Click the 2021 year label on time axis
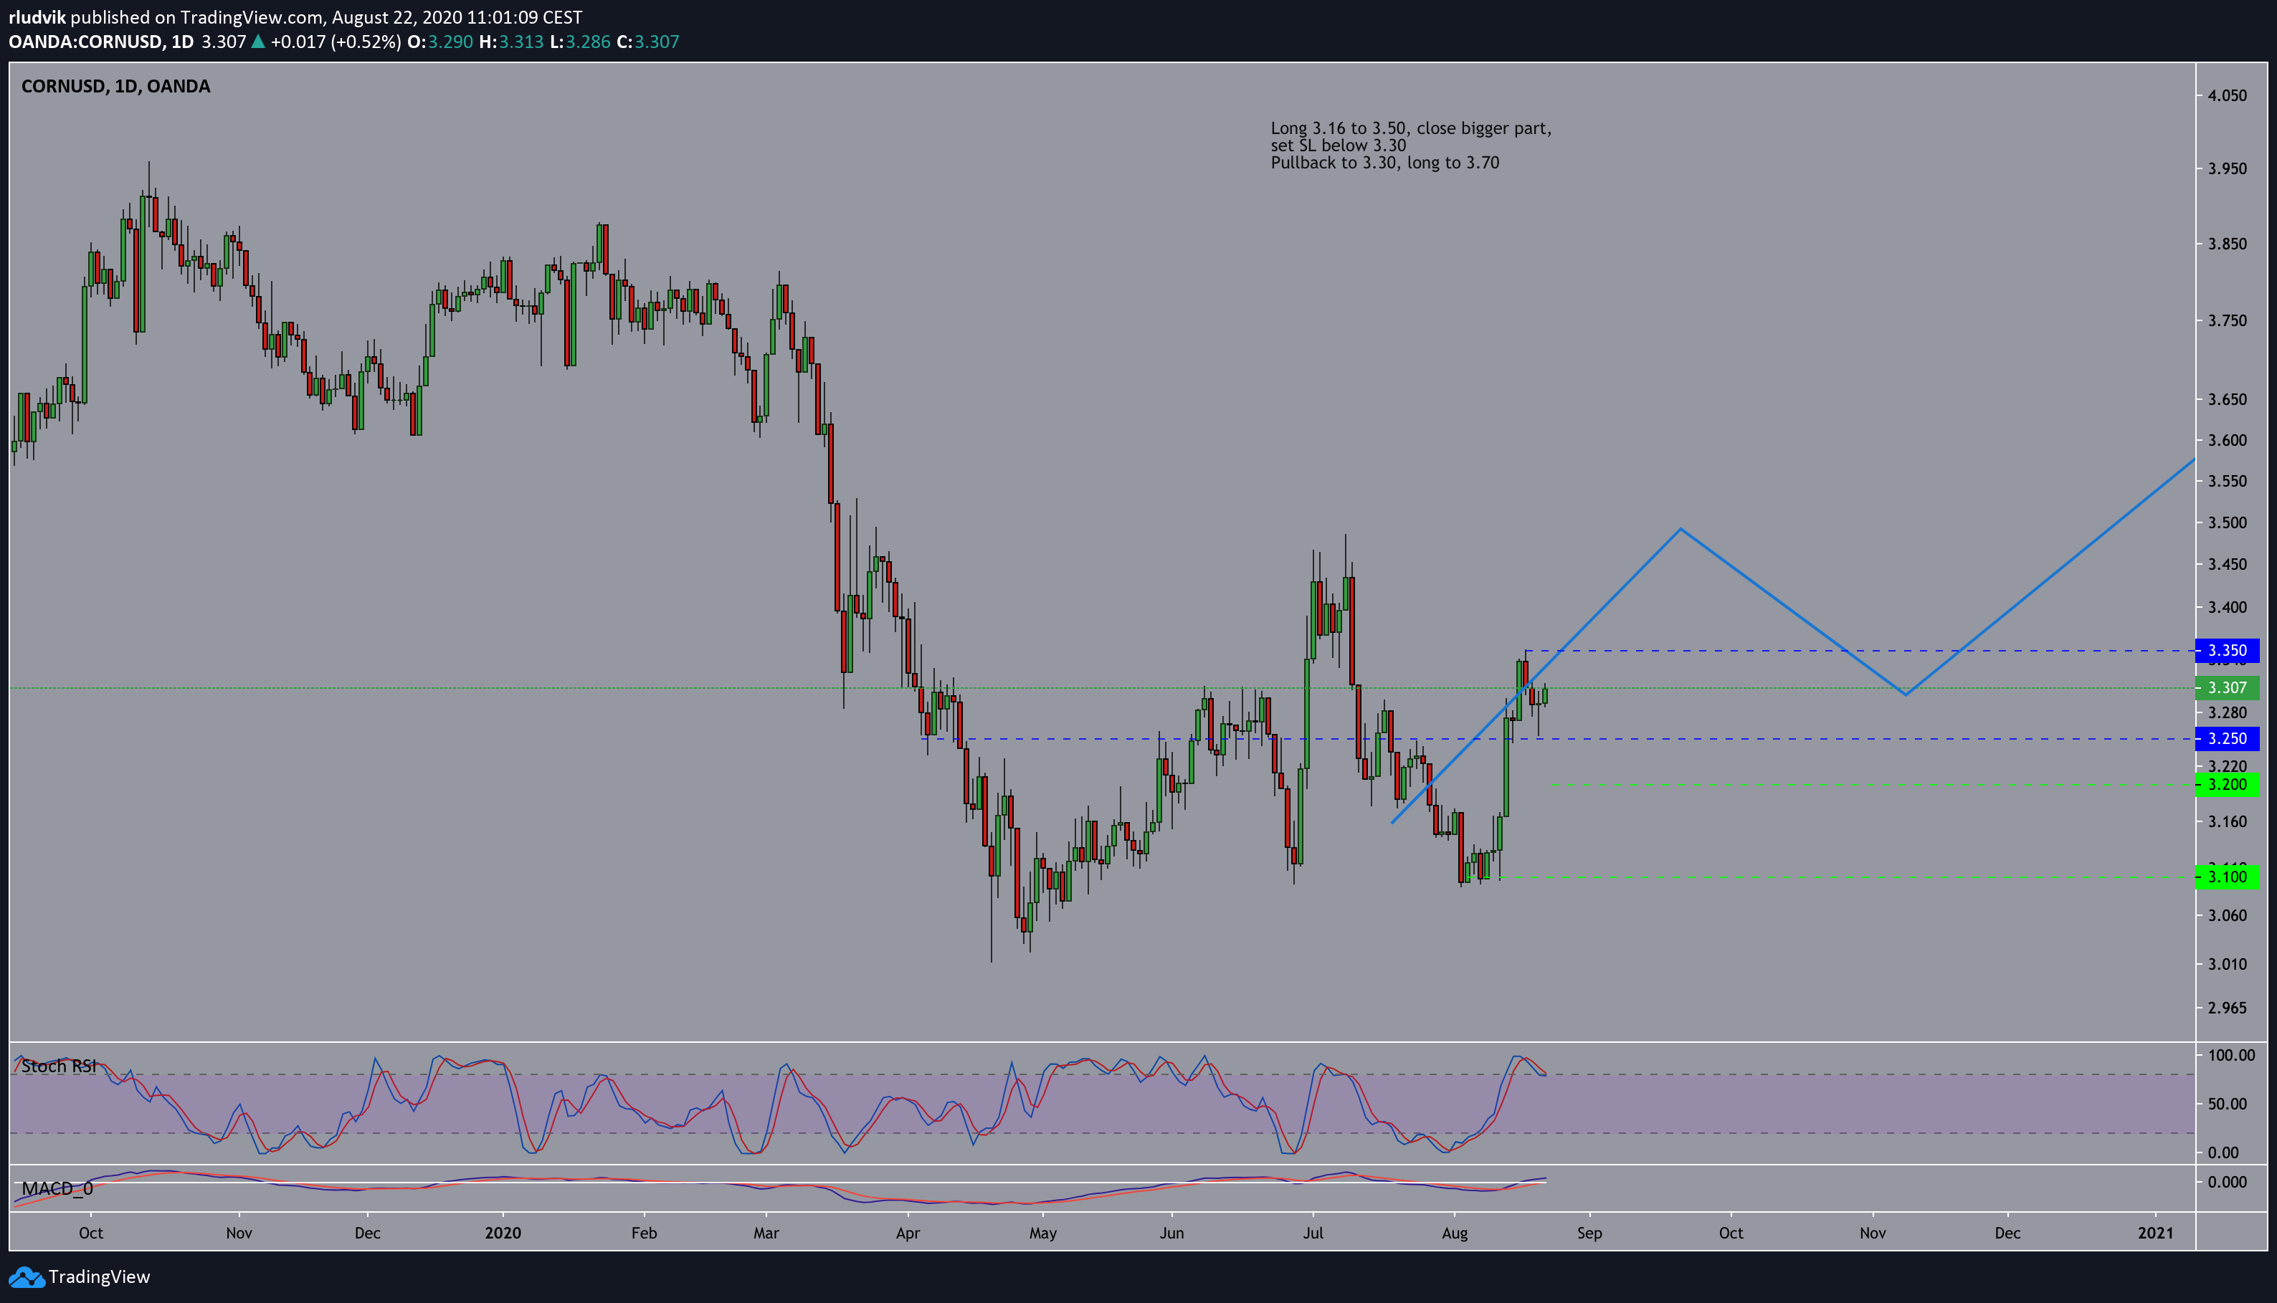The image size is (2277, 1303). click(2155, 1234)
